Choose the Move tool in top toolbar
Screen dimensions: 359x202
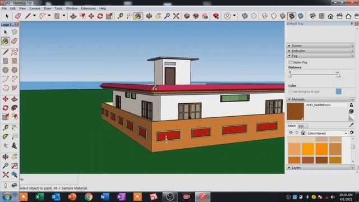(91, 16)
